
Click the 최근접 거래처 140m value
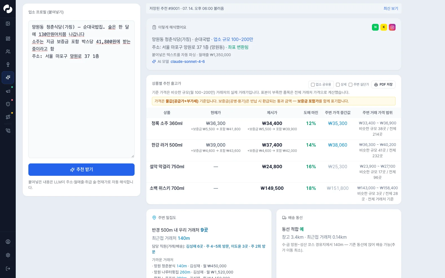(x=184, y=238)
